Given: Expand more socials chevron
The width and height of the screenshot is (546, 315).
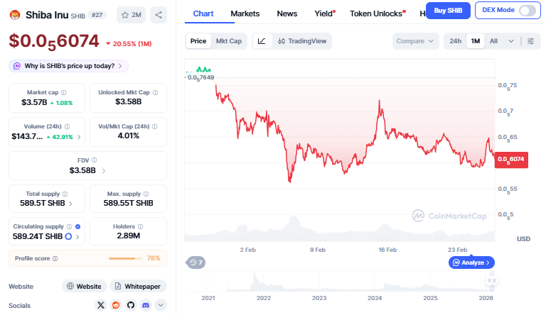Looking at the screenshot, I should pos(161,305).
